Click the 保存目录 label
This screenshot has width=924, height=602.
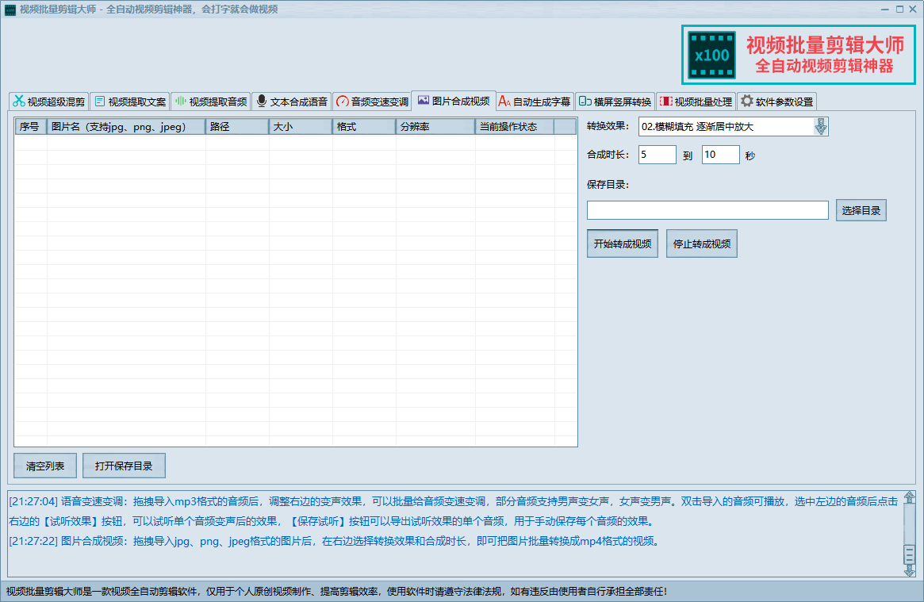tap(608, 184)
